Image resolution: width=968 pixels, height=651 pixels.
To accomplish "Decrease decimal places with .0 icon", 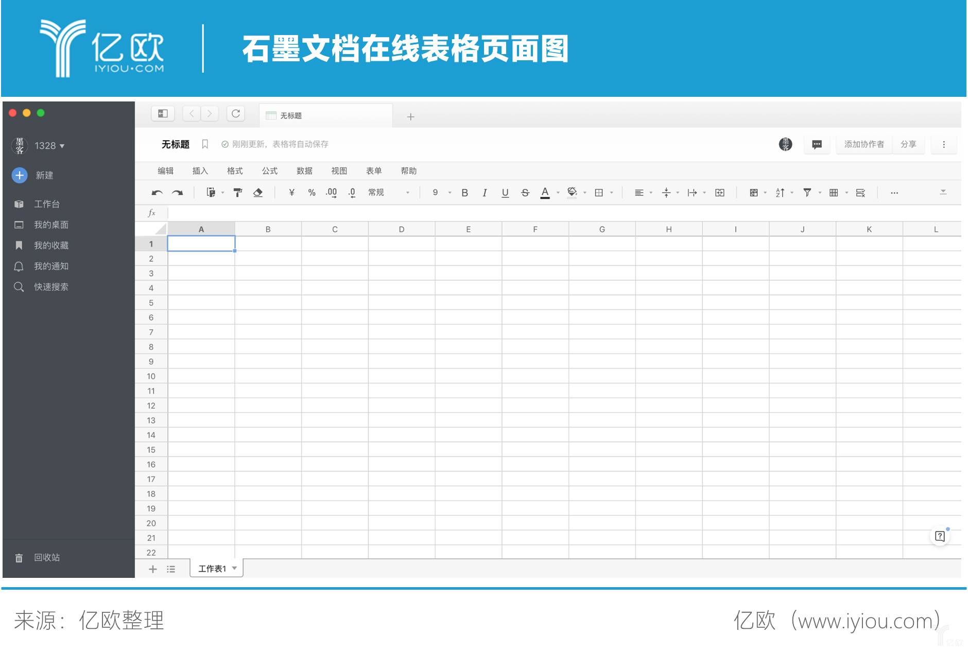I will pos(352,193).
